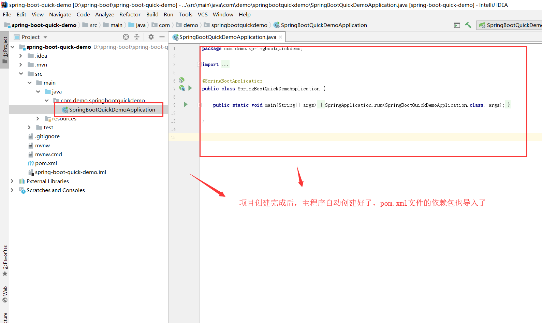
Task: Expand Scratches and Consoles node
Action: (x=12, y=190)
